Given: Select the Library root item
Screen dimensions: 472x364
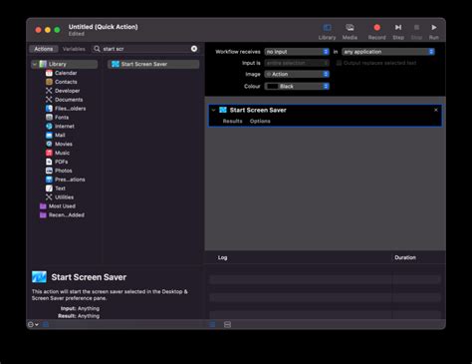Looking at the screenshot, I should (x=65, y=64).
